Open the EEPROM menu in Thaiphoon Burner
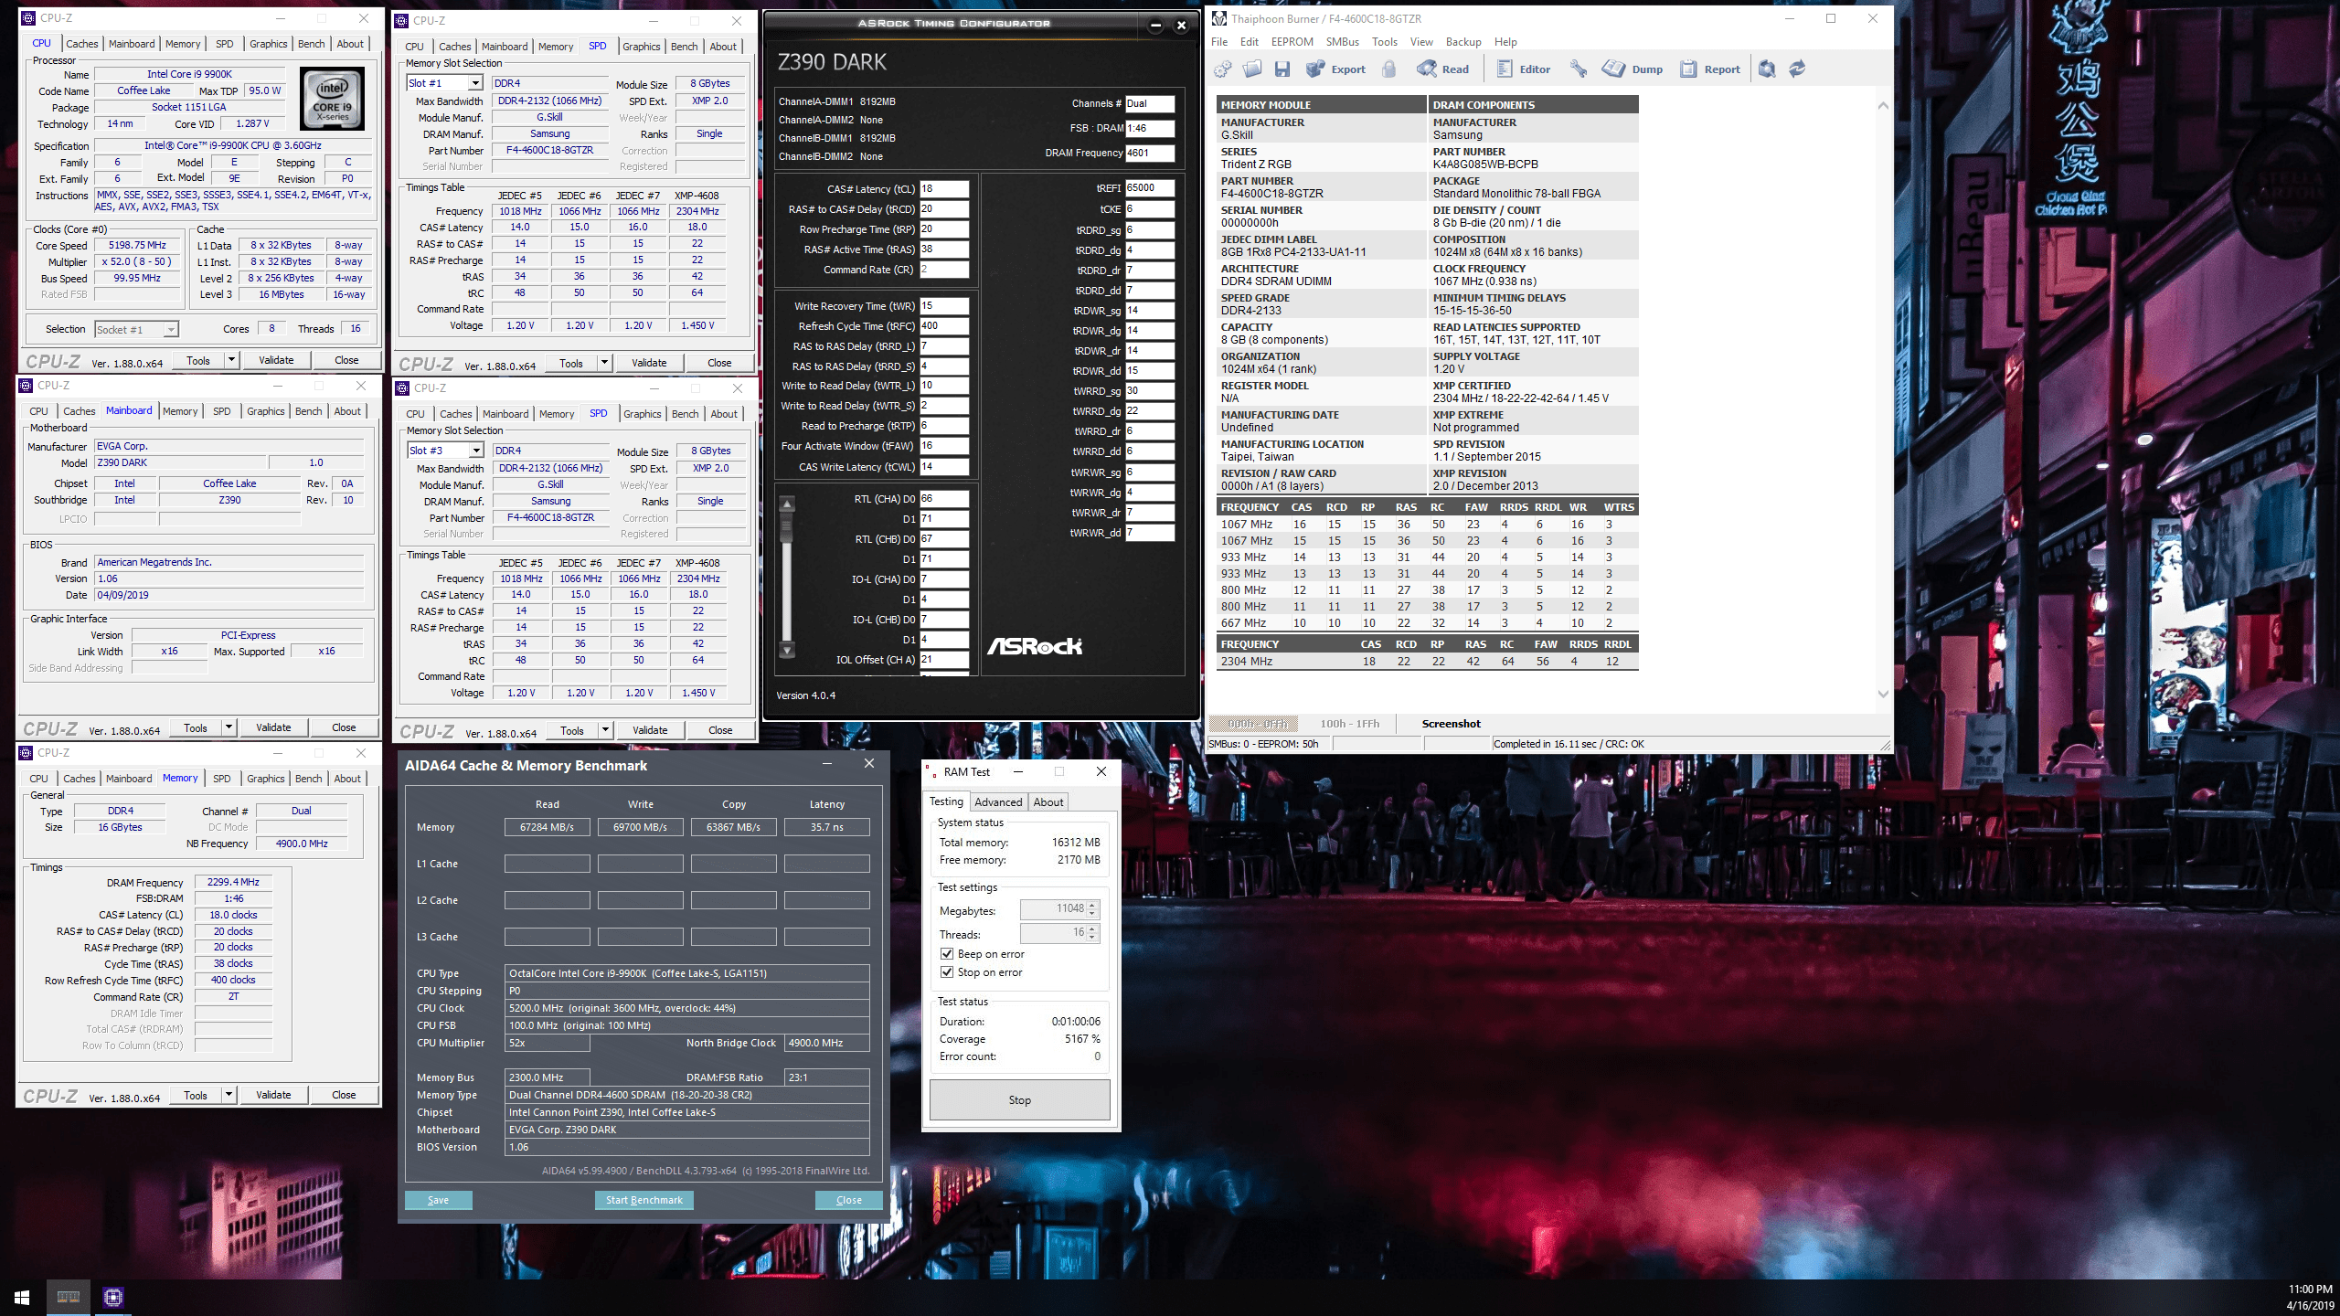Screen dimensions: 2340x1316 click(x=1292, y=42)
